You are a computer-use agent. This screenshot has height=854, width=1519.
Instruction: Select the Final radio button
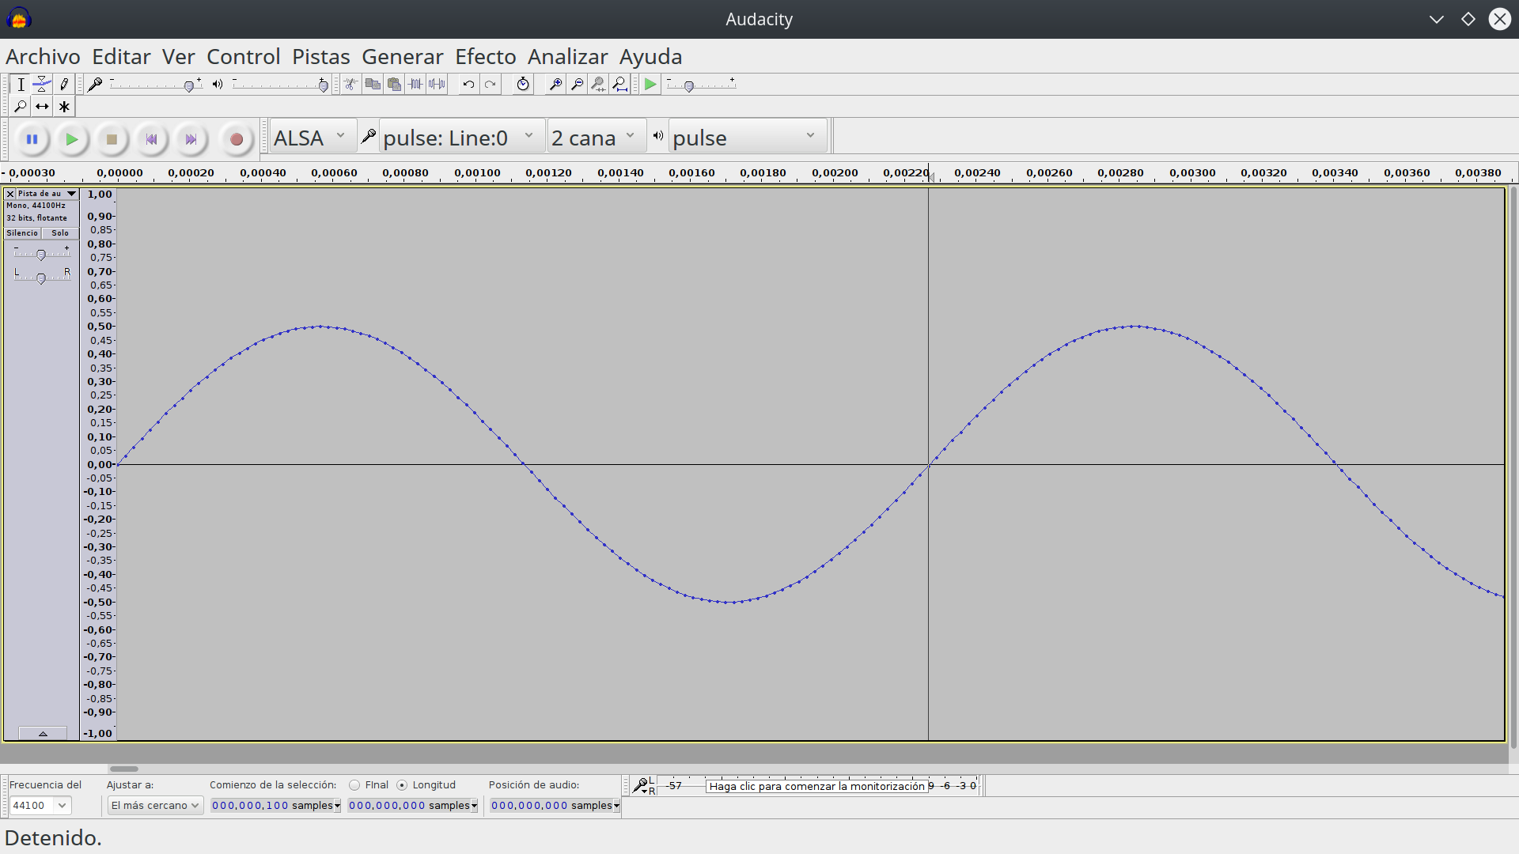coord(354,785)
